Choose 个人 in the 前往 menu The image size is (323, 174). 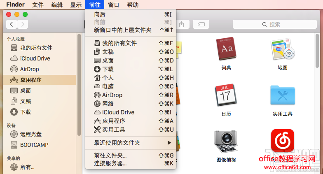click(131, 78)
